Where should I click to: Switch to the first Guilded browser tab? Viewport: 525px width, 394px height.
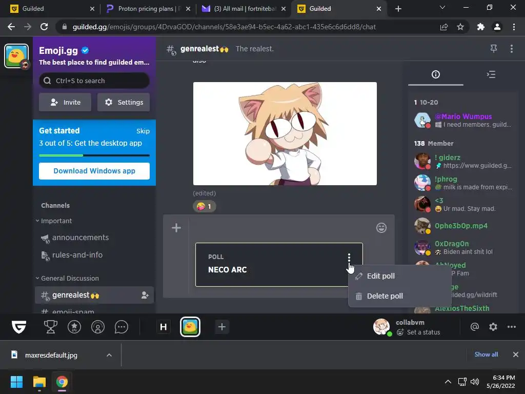[x=52, y=9]
